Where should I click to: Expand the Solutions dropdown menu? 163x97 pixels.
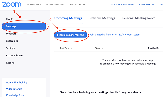coord(34,5)
